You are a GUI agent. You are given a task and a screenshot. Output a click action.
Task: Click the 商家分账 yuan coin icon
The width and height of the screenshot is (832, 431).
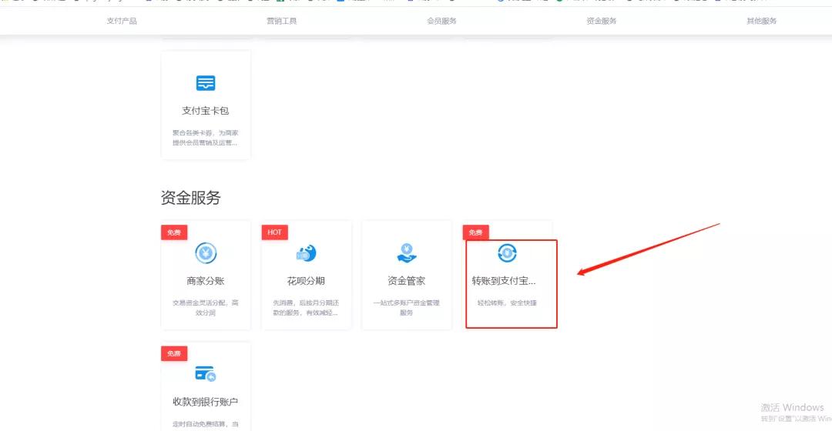(206, 253)
